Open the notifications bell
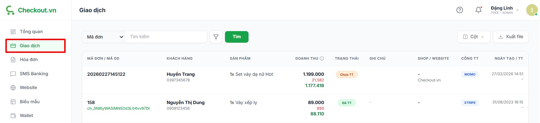 478,10
